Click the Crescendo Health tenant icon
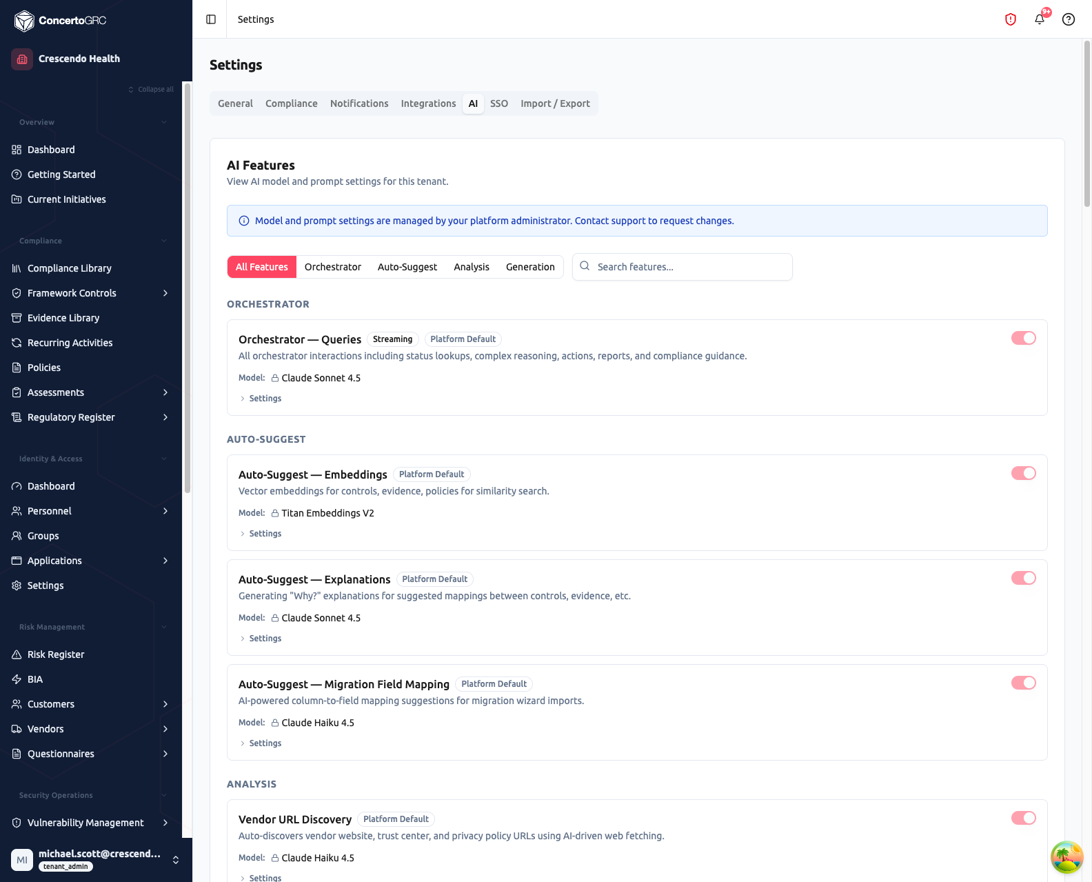The width and height of the screenshot is (1092, 882). click(x=22, y=59)
